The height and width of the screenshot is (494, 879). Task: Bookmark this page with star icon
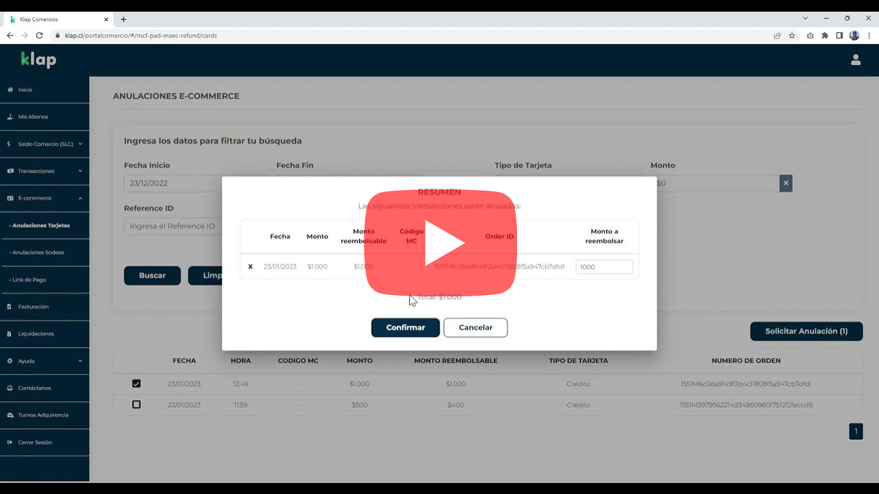point(792,36)
